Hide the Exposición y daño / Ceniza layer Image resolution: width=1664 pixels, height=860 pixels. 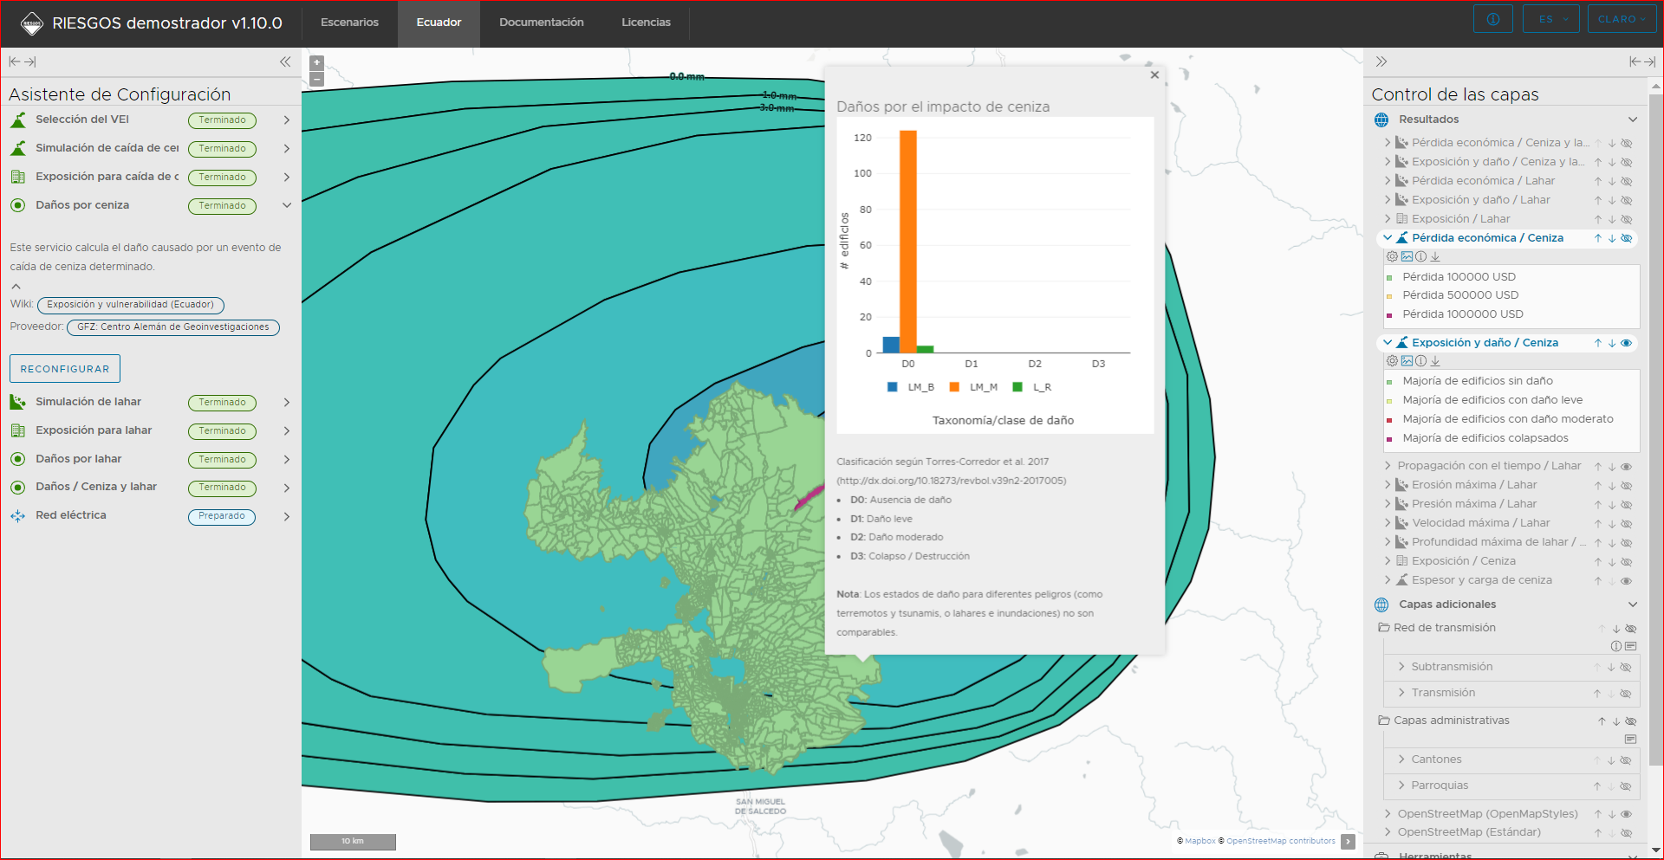pos(1627,343)
